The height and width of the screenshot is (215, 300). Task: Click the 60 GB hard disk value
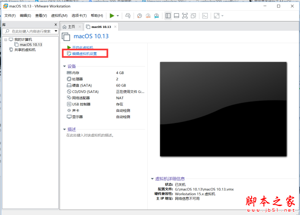point(121,86)
